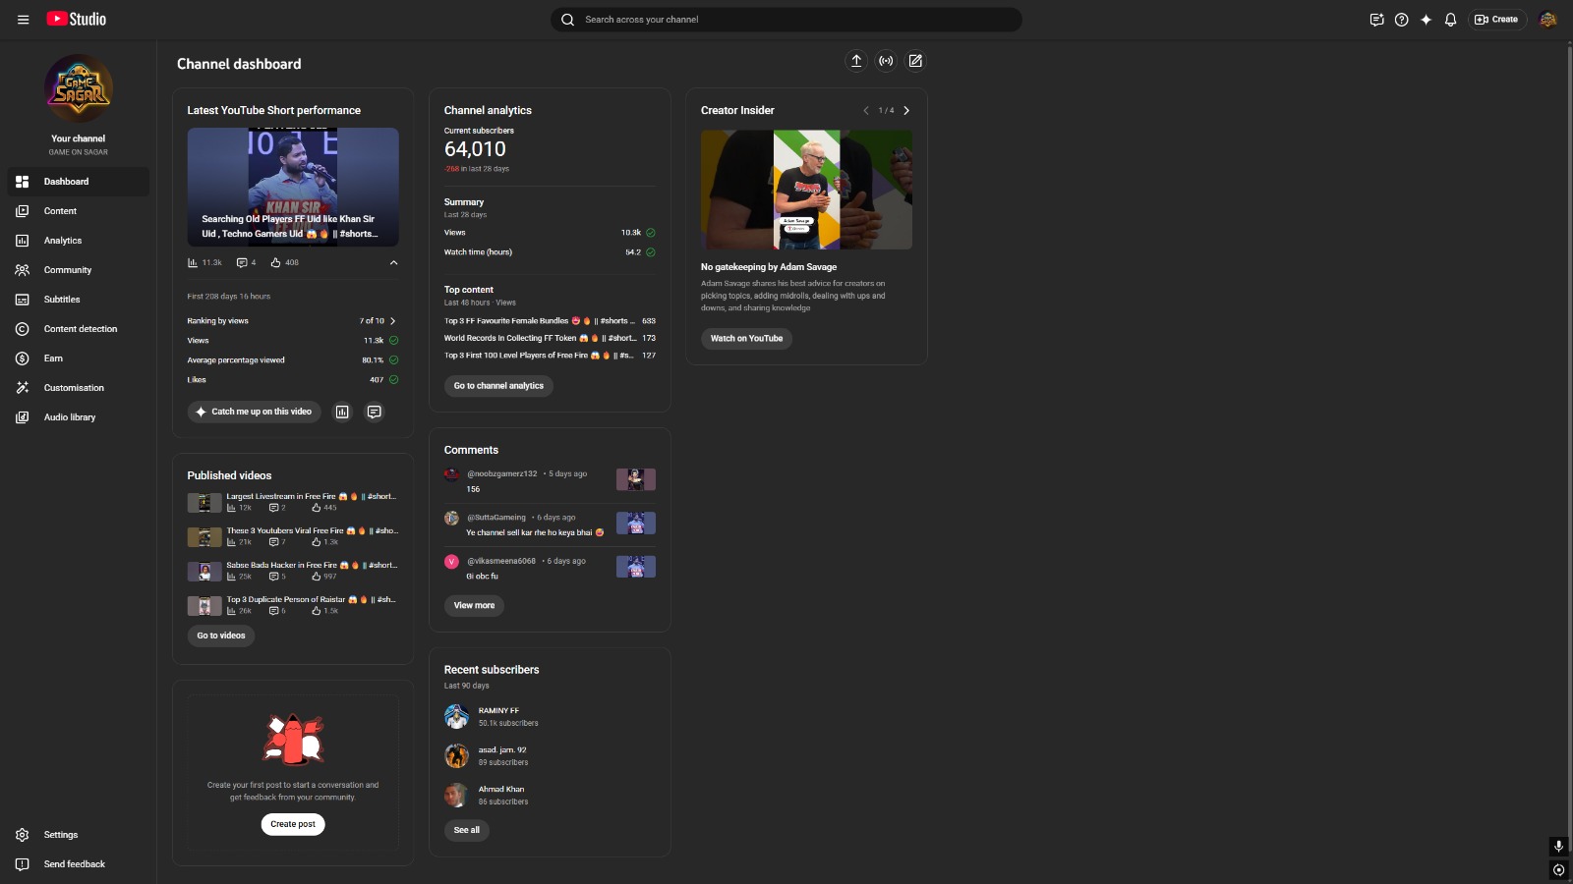Open comment by @SuttaGameing
The height and width of the screenshot is (884, 1573).
tap(550, 525)
